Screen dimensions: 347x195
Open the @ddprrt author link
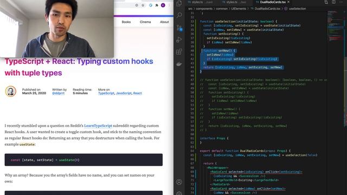pyautogui.click(x=58, y=93)
